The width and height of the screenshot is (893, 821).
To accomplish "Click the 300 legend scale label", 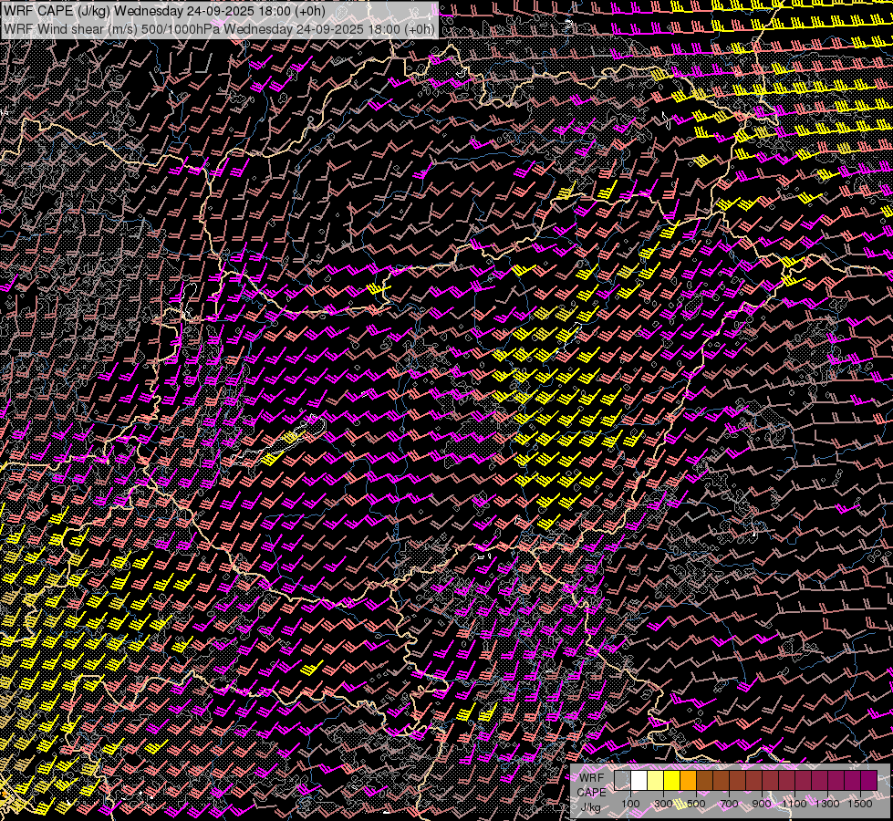I will pyautogui.click(x=663, y=804).
